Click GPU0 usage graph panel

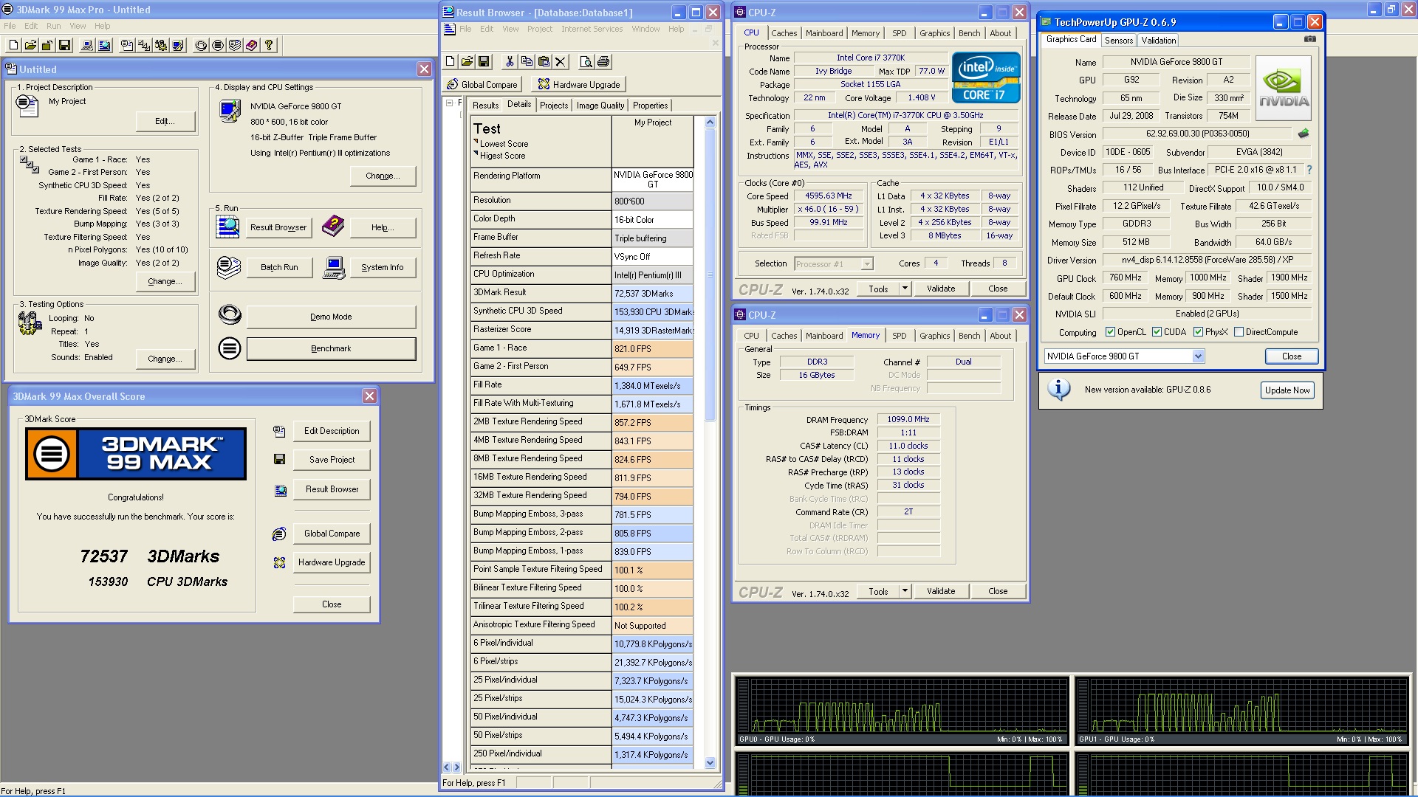901,710
